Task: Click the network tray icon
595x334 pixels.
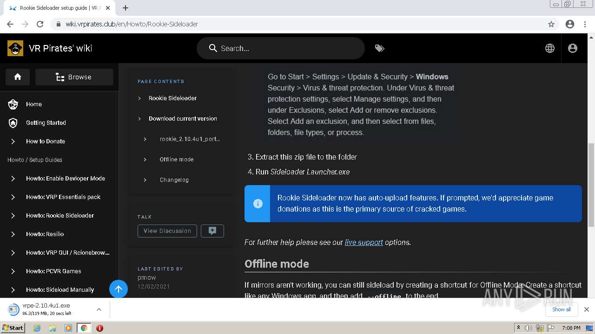Action: click(x=540, y=328)
